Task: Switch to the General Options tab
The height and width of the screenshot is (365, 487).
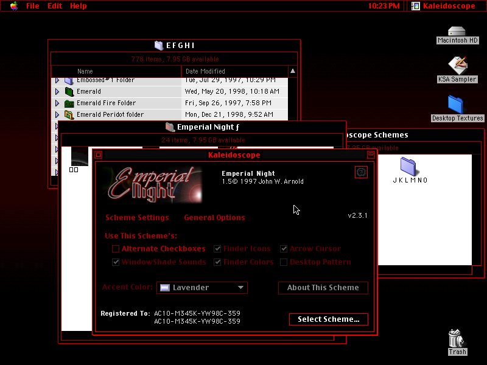Action: pos(214,218)
